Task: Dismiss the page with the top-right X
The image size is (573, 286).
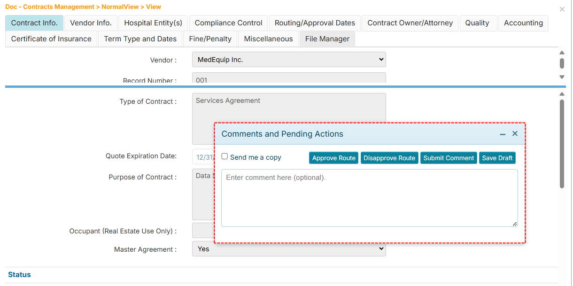Action: 562,9
